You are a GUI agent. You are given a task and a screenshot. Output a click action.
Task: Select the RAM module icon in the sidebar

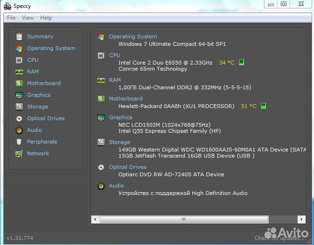(x=19, y=72)
